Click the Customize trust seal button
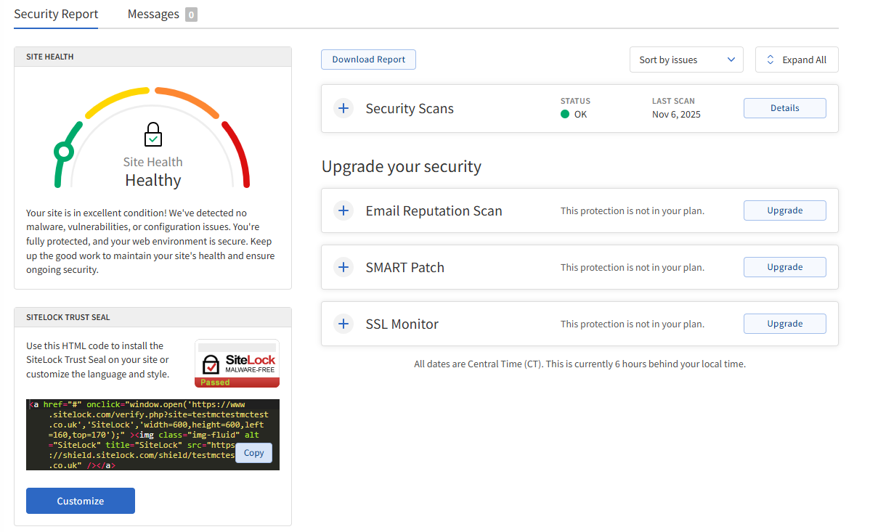Image resolution: width=870 pixels, height=532 pixels. tap(81, 501)
